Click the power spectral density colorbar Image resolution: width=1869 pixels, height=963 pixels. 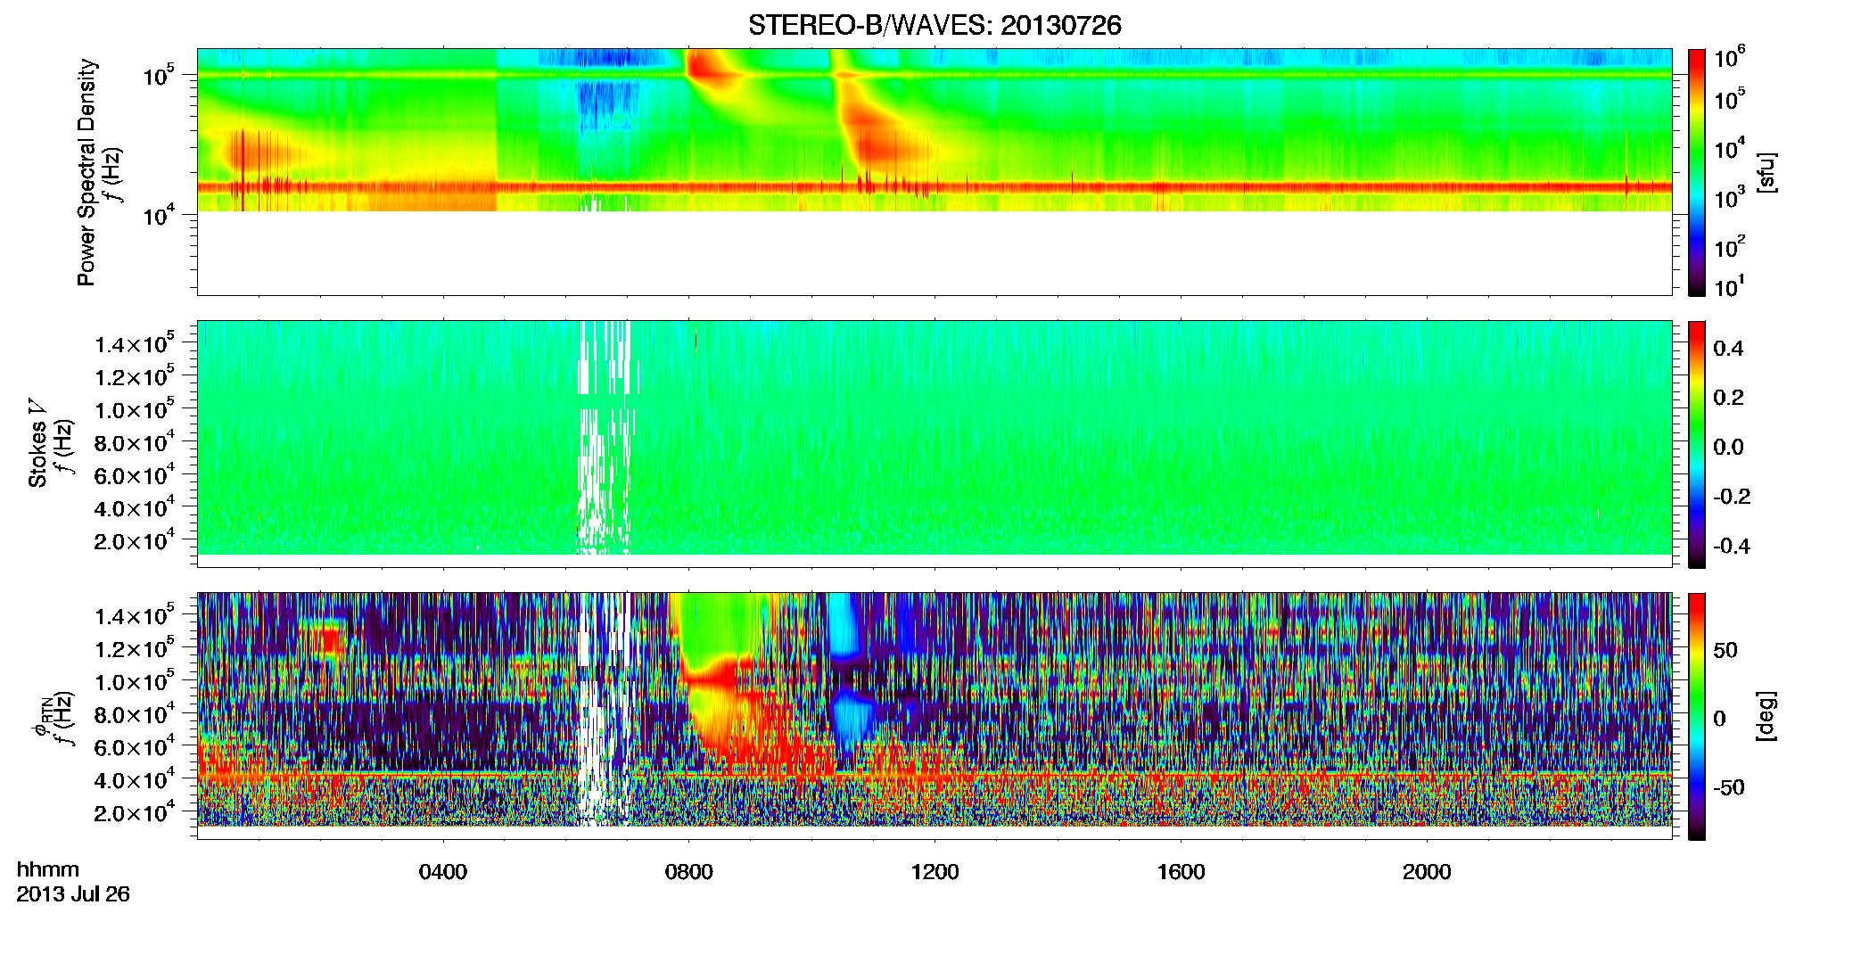click(x=1697, y=172)
